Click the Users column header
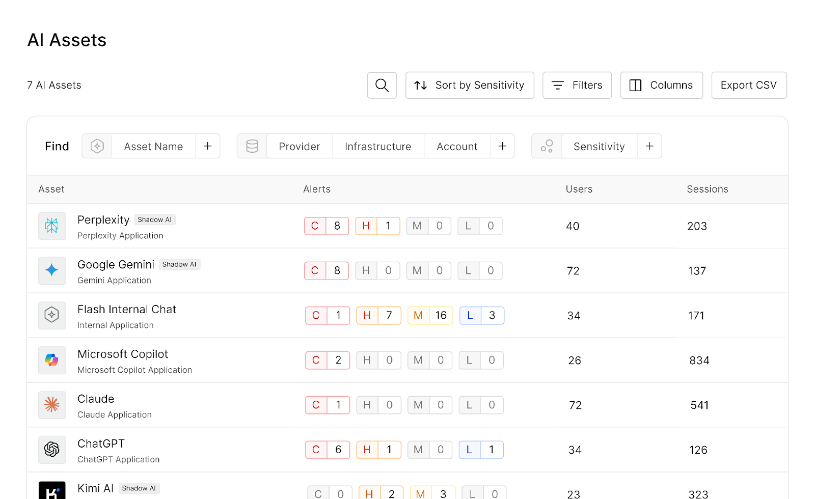Image resolution: width=815 pixels, height=499 pixels. [579, 189]
